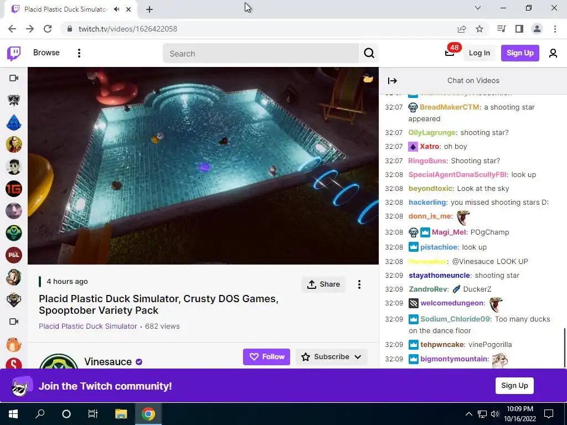This screenshot has height=425, width=567.
Task: Click username OilyLagrunge in chat
Action: 432,133
